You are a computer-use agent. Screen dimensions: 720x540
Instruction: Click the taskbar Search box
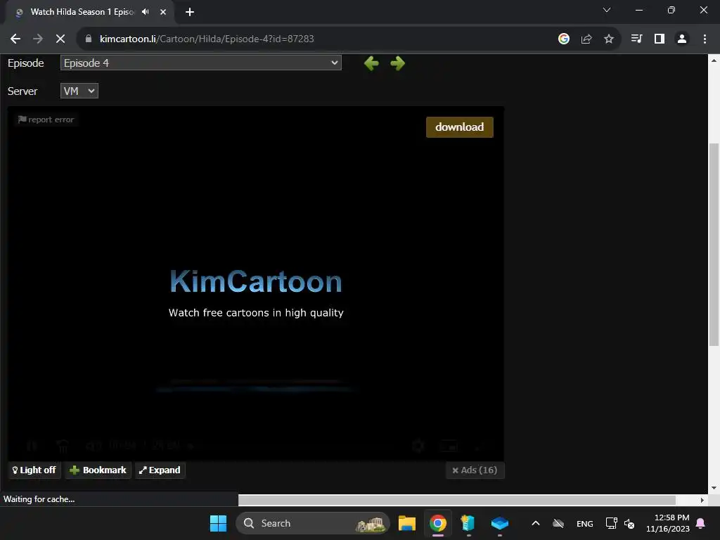coord(313,523)
